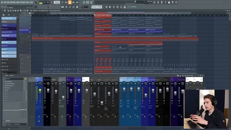Toggle the playlist magnet snap icon

5,10
